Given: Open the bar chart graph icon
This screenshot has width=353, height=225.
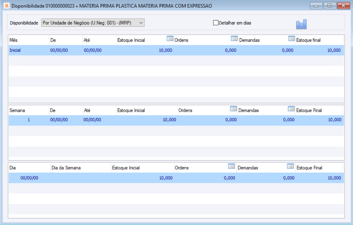Looking at the screenshot, I should (x=301, y=24).
